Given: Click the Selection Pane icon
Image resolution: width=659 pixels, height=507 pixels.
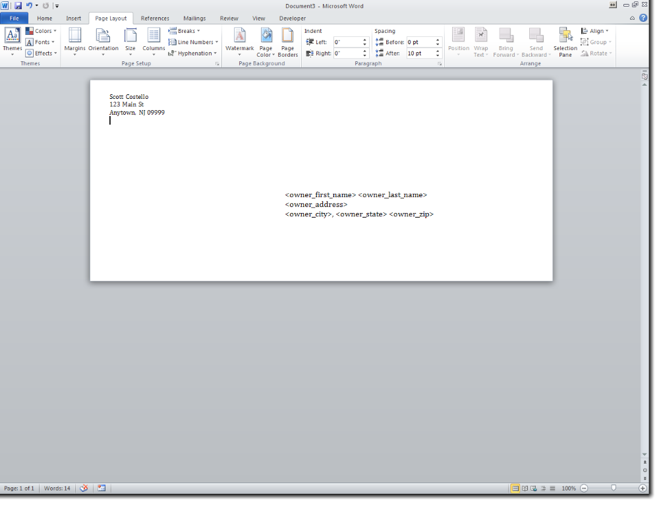Looking at the screenshot, I should 565,36.
